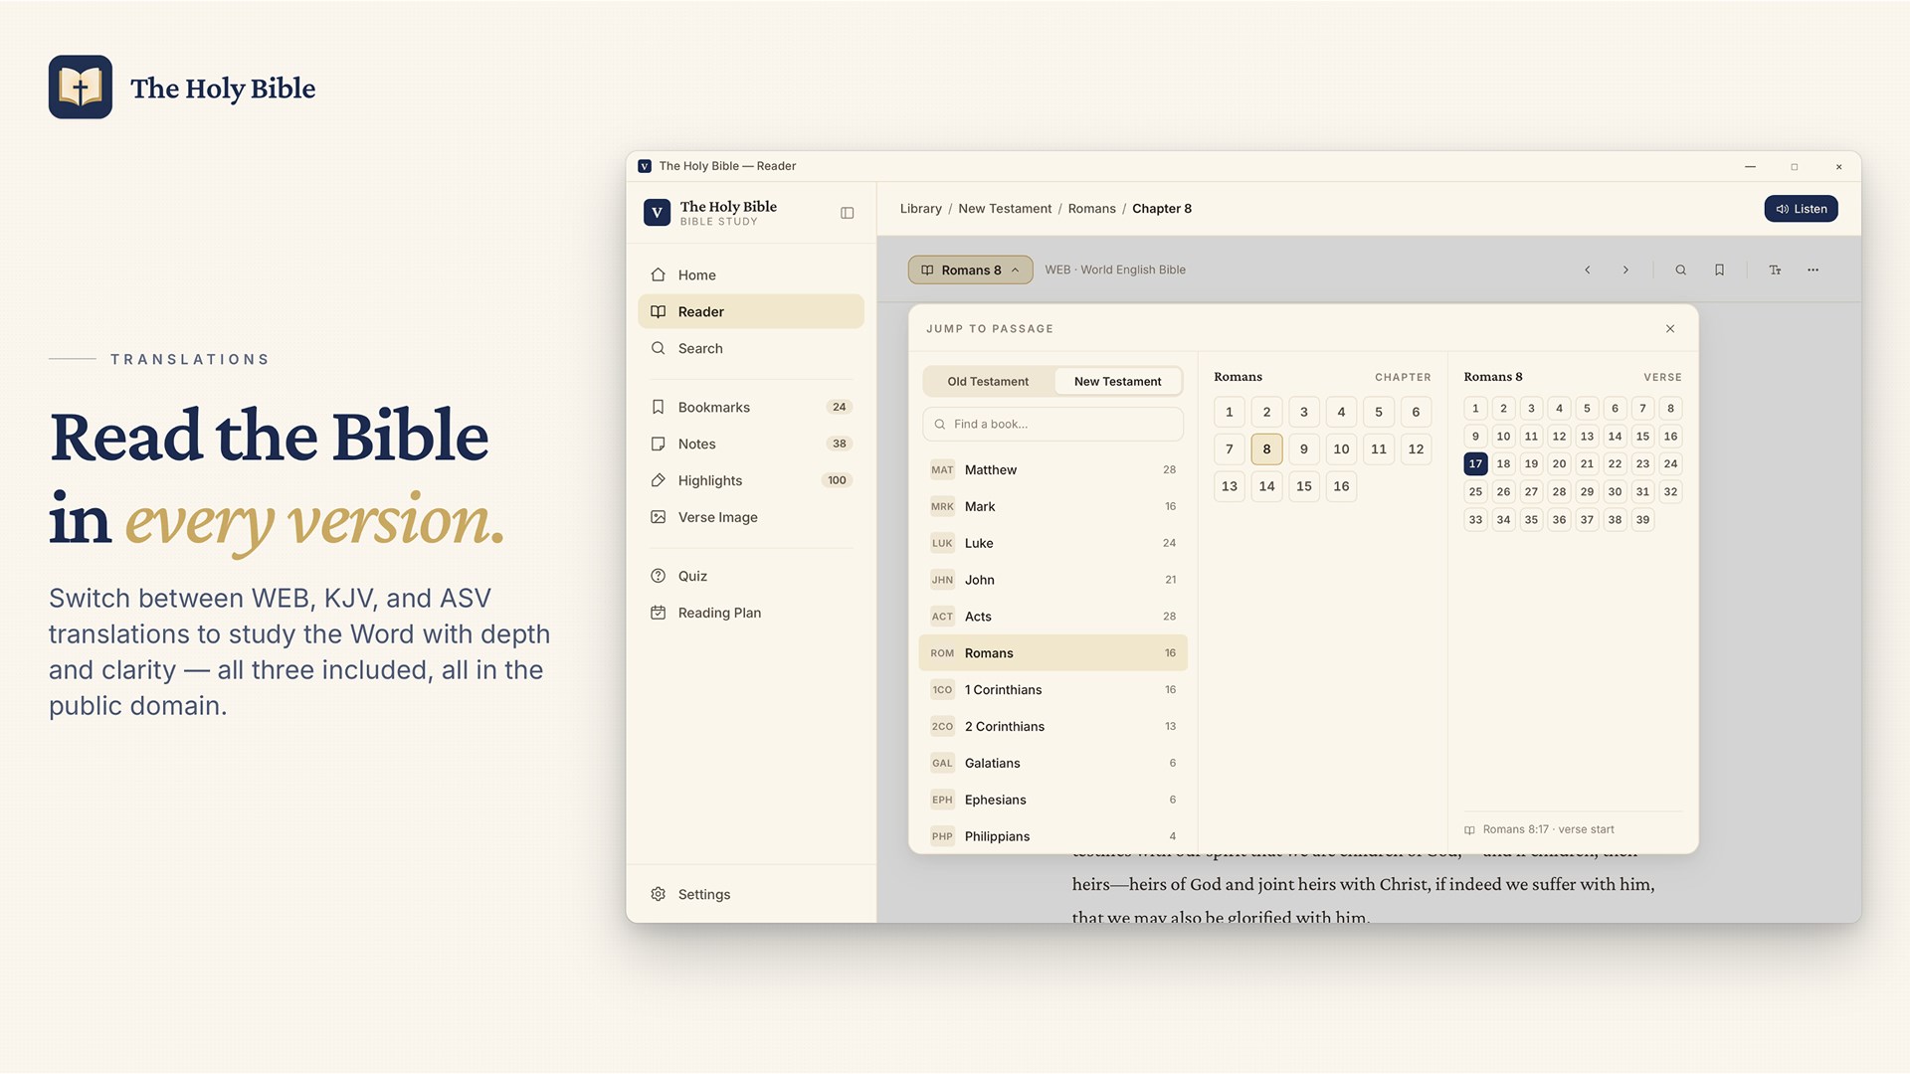This screenshot has height=1074, width=1910.
Task: Open text size settings icon
Action: point(1775,270)
